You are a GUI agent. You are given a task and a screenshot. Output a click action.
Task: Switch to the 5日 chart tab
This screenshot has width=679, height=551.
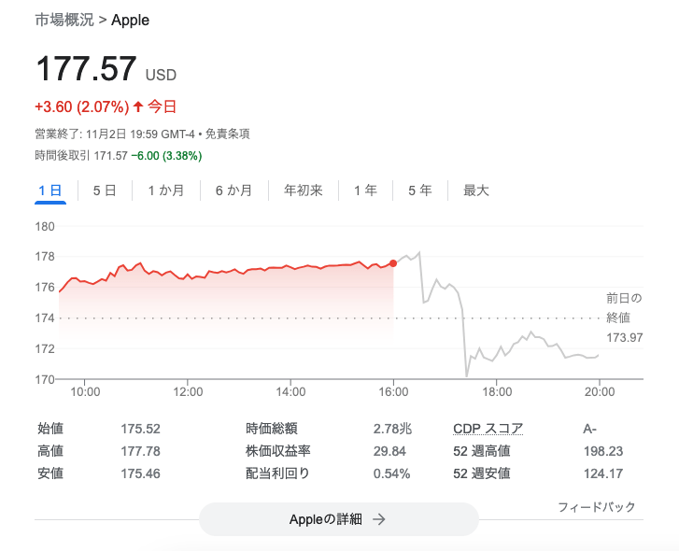pos(105,191)
